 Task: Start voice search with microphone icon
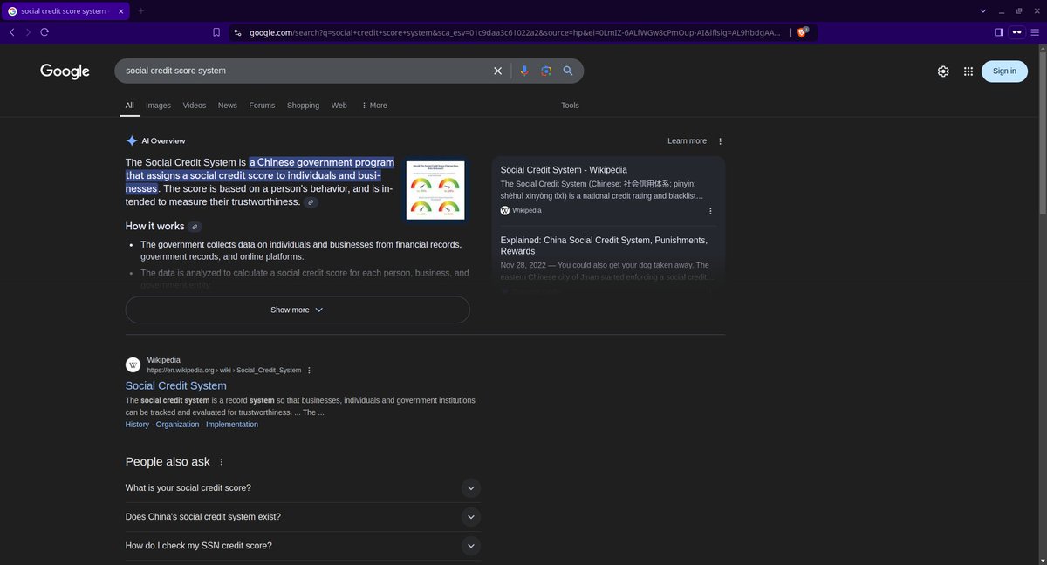pyautogui.click(x=524, y=71)
